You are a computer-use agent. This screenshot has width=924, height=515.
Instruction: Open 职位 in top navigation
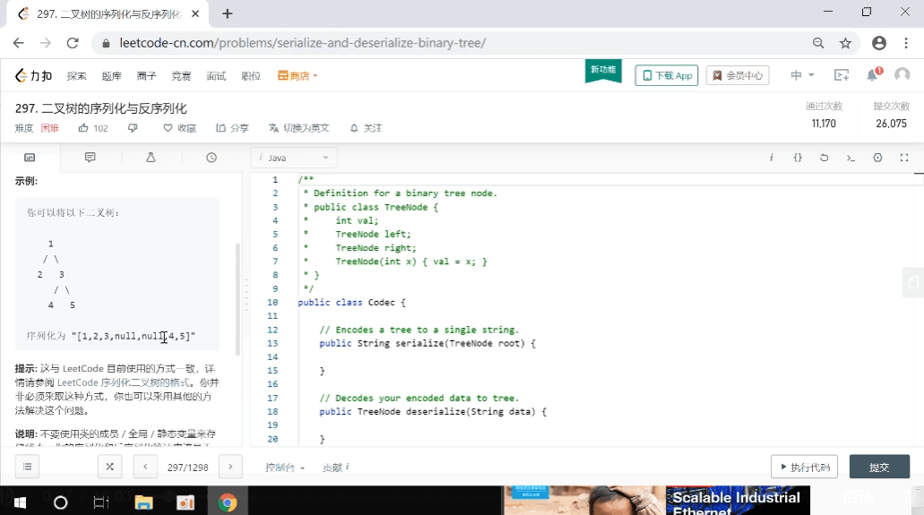[251, 75]
